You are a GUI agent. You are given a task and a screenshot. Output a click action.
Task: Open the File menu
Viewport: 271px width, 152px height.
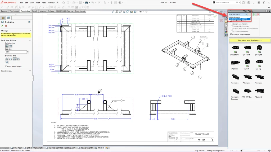click(x=21, y=3)
